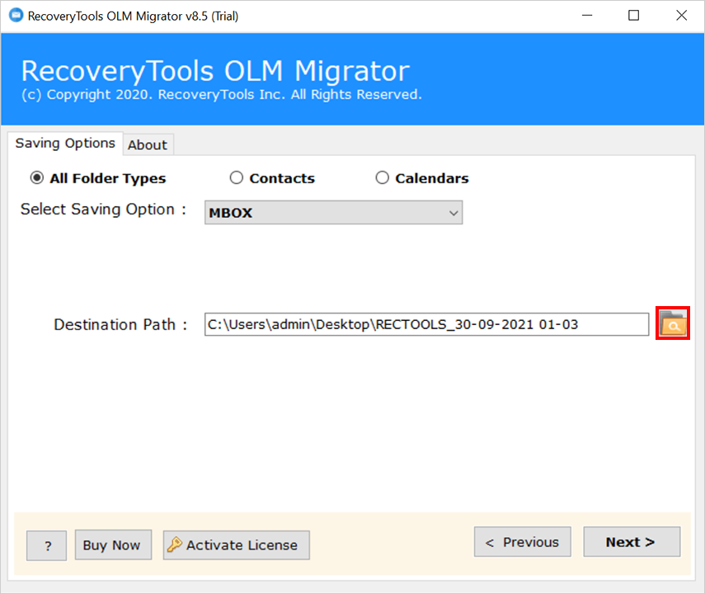Open the Select Saving Option MBOX dropdown
The image size is (705, 594).
[333, 212]
